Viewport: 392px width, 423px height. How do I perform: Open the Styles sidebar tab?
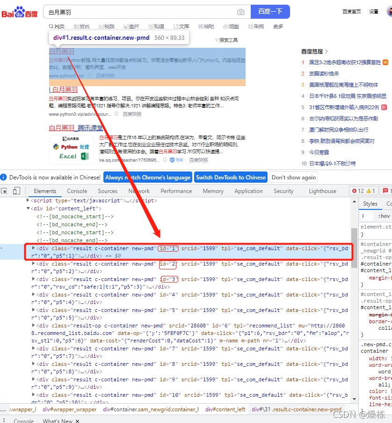[x=370, y=204]
